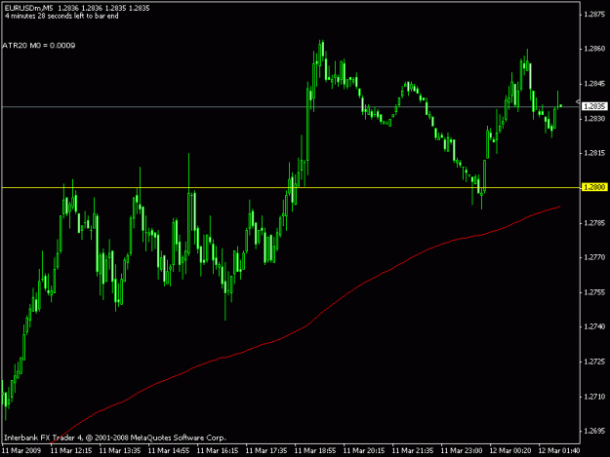
Task: Click the current price label 1.2835
Action: coord(594,106)
